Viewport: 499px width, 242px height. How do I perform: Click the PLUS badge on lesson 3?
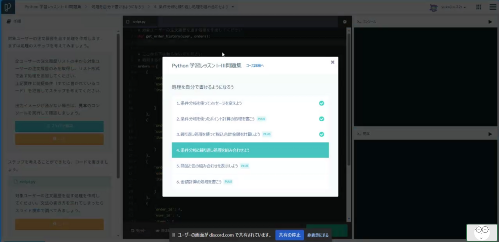(267, 134)
